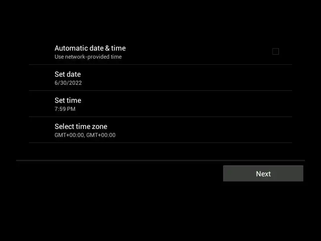This screenshot has width=321, height=241.
Task: Enable the Automatic date & time checkbox
Action: (276, 51)
